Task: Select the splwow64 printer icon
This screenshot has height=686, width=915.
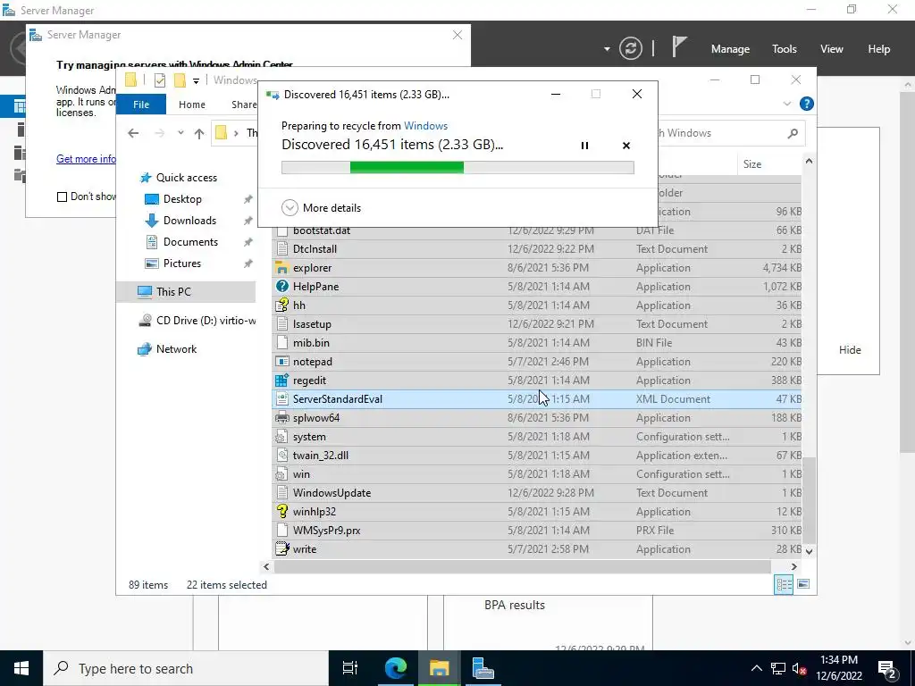Action: point(281,418)
